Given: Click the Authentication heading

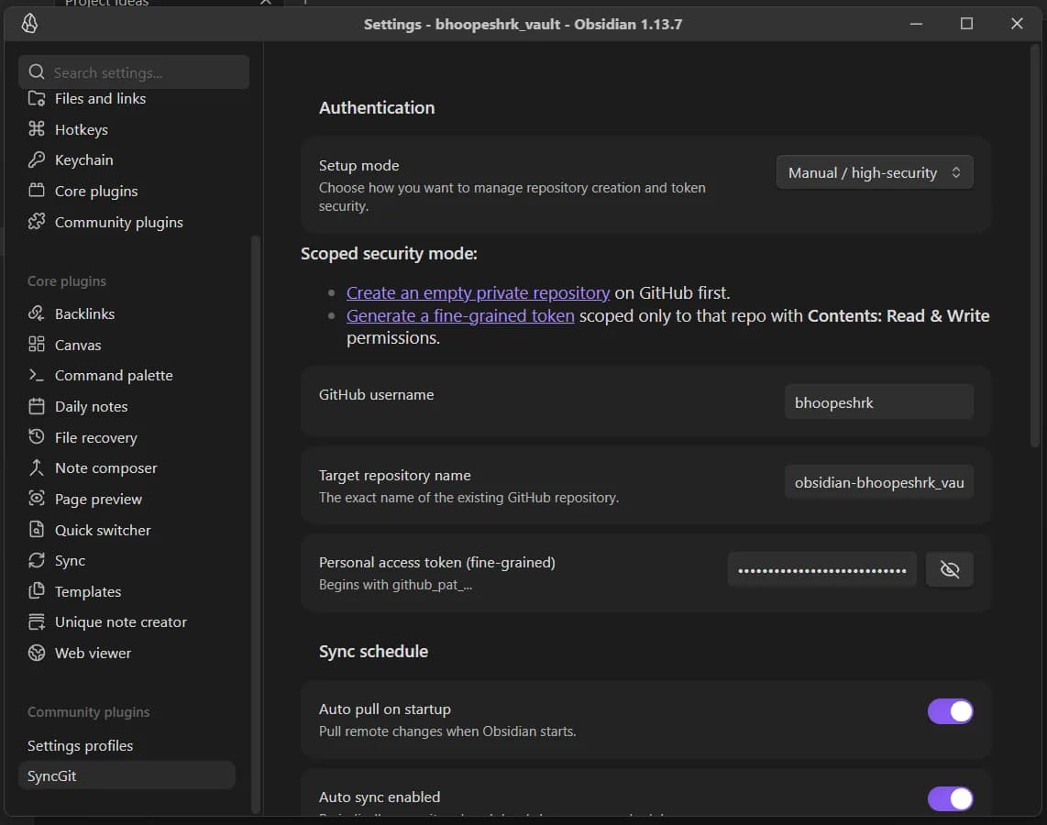Looking at the screenshot, I should [377, 107].
